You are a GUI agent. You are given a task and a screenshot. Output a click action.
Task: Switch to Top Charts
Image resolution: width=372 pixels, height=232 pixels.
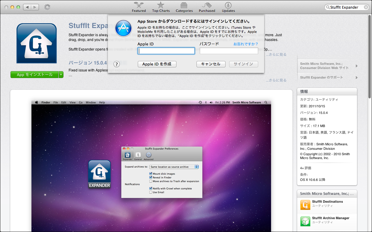[x=161, y=7]
